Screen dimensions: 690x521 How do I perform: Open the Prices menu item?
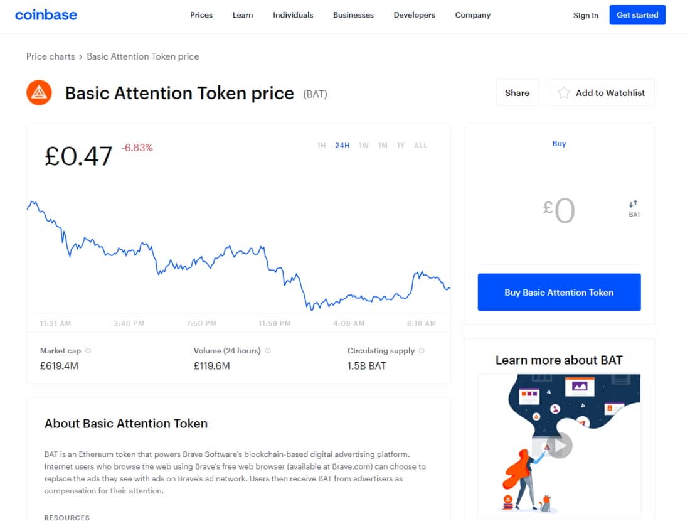(201, 15)
